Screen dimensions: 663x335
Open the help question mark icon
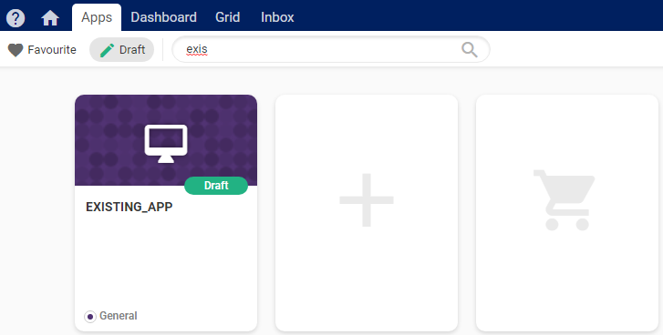point(16,18)
